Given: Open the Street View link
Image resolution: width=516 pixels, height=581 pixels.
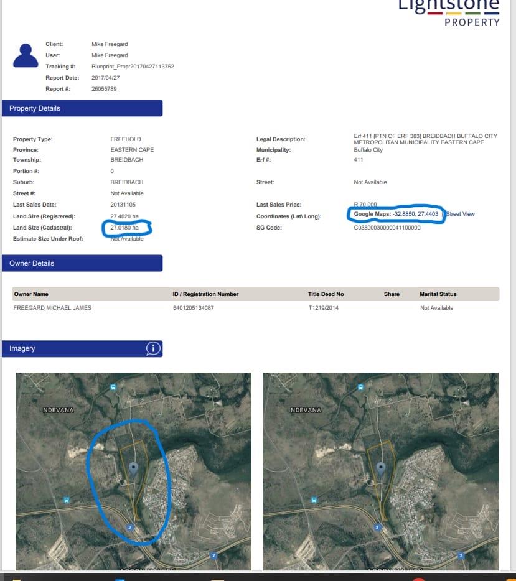Looking at the screenshot, I should click(x=460, y=214).
